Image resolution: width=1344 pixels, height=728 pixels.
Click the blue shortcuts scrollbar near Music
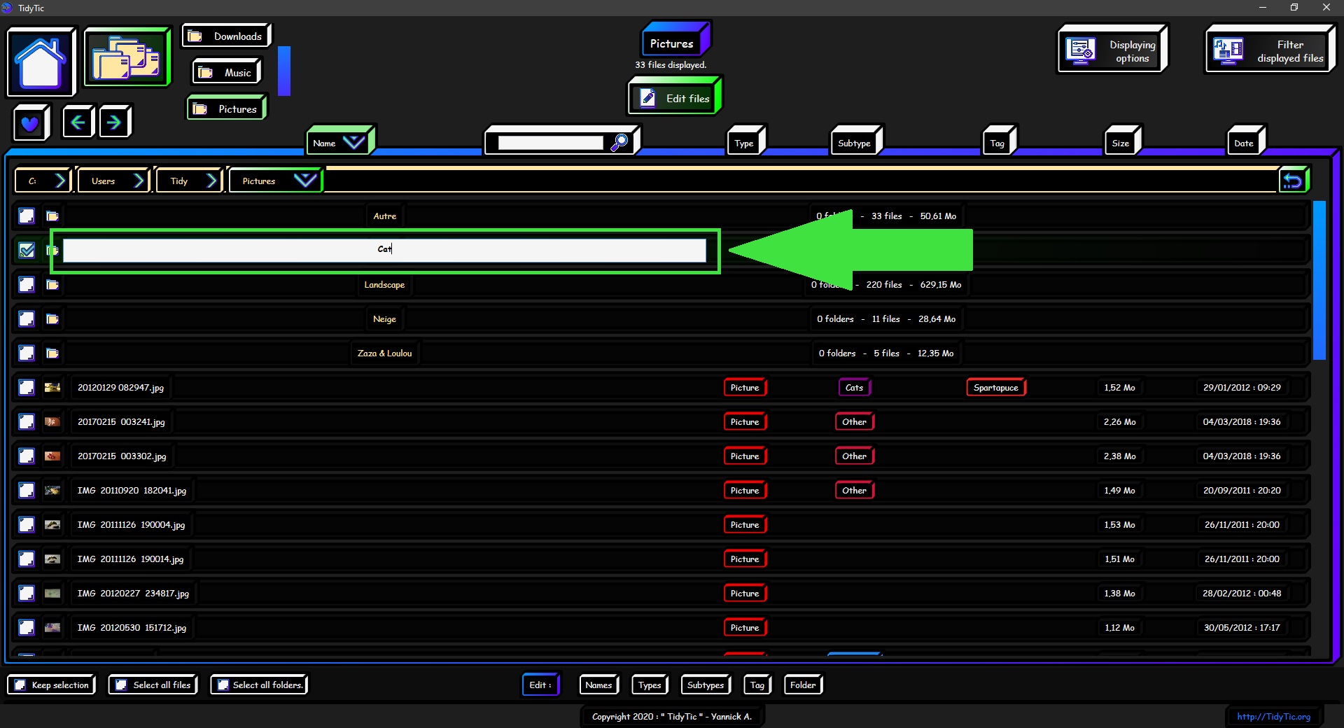click(284, 71)
